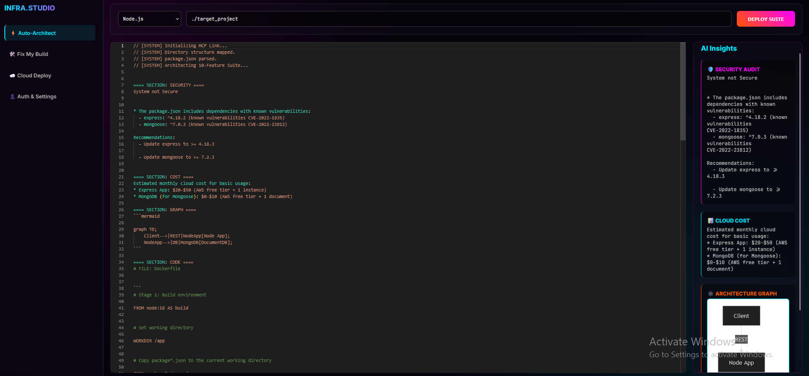Click the '# Stage 1: Build environment' comment
This screenshot has height=376, width=809.
click(x=170, y=295)
